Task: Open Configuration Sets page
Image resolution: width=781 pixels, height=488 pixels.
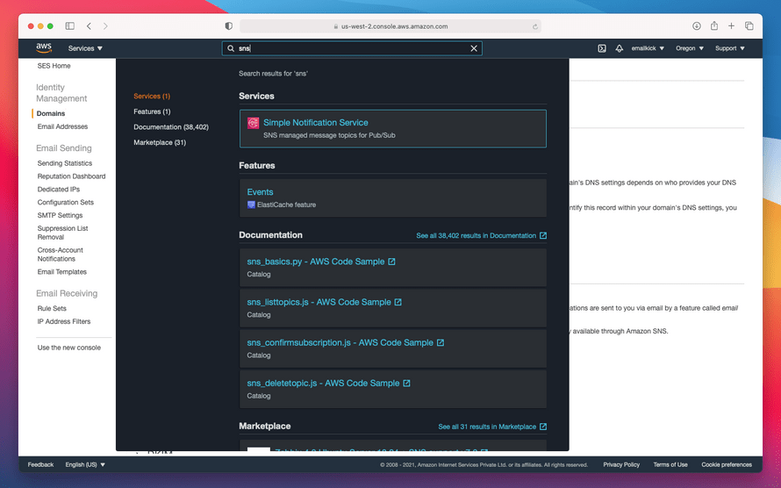Action: pyautogui.click(x=65, y=202)
